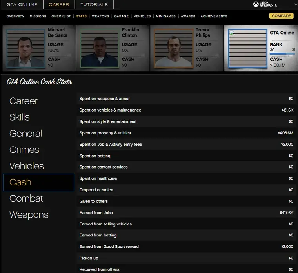Choose Trevor Philips' mugshot portrait
The width and height of the screenshot is (298, 273).
point(171,49)
